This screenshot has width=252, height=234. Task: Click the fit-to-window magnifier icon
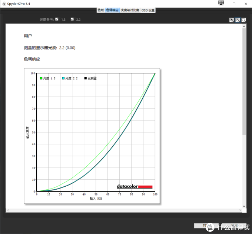click(243, 20)
